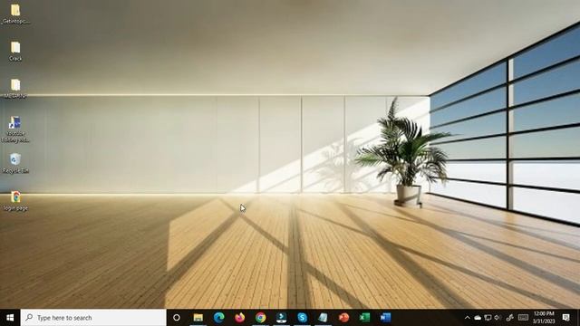Launch Word from the taskbar

pyautogui.click(x=385, y=318)
